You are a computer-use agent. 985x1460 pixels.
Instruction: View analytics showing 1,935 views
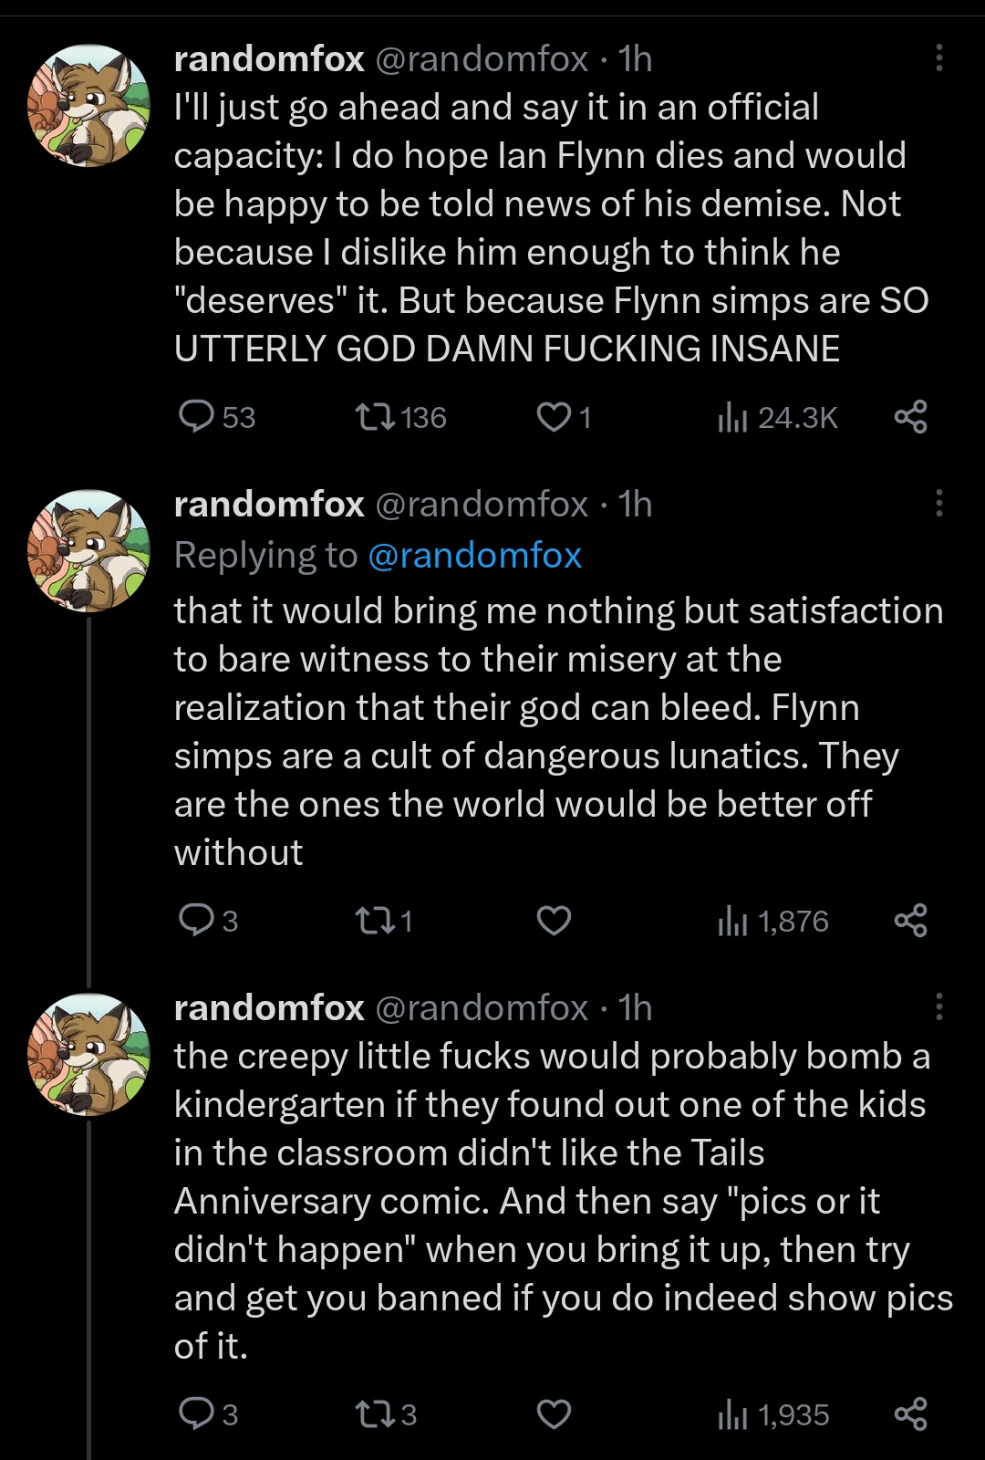[732, 1414]
